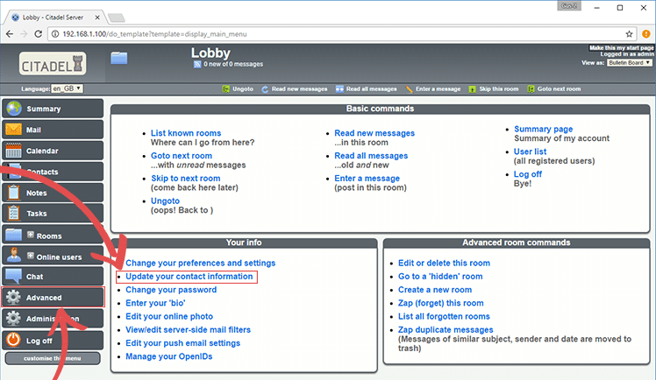
Task: Expand the Online users list
Action: coord(31,256)
